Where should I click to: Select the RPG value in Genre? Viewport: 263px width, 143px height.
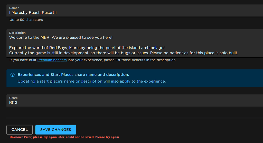coord(13,103)
